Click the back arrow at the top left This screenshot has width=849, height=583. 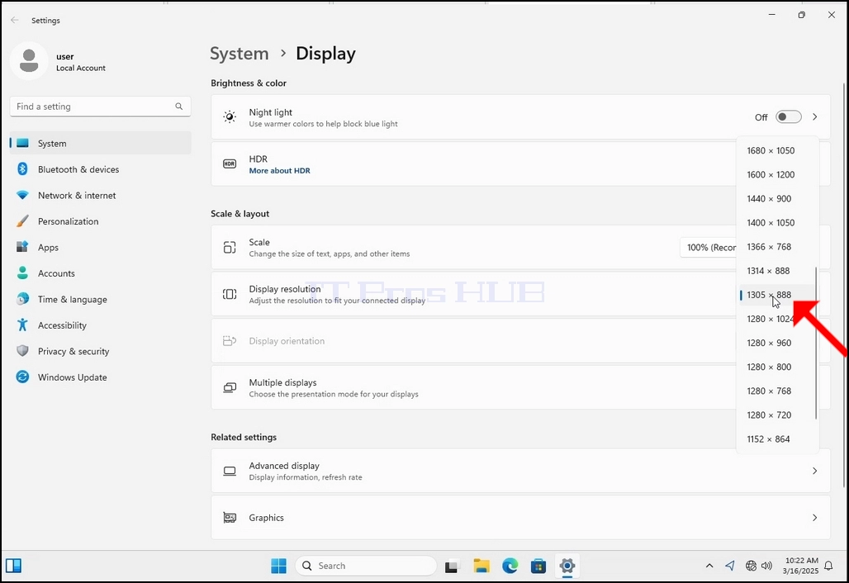15,20
